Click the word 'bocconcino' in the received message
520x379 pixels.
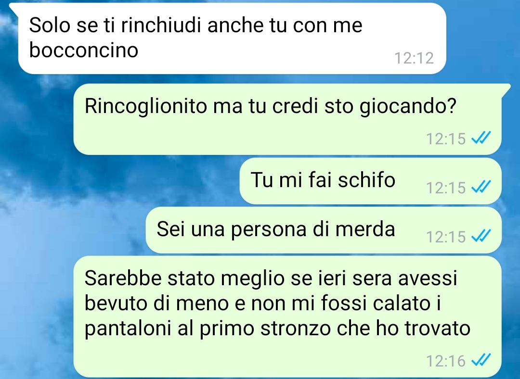(84, 50)
